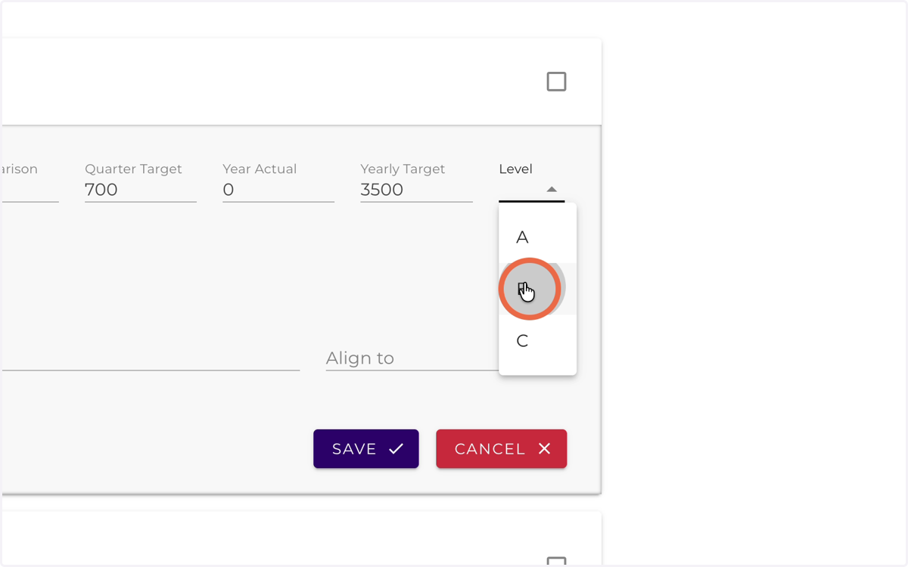Focus the Yearly Target field showing 3500
Viewport: 908px width, 567px height.
[416, 190]
